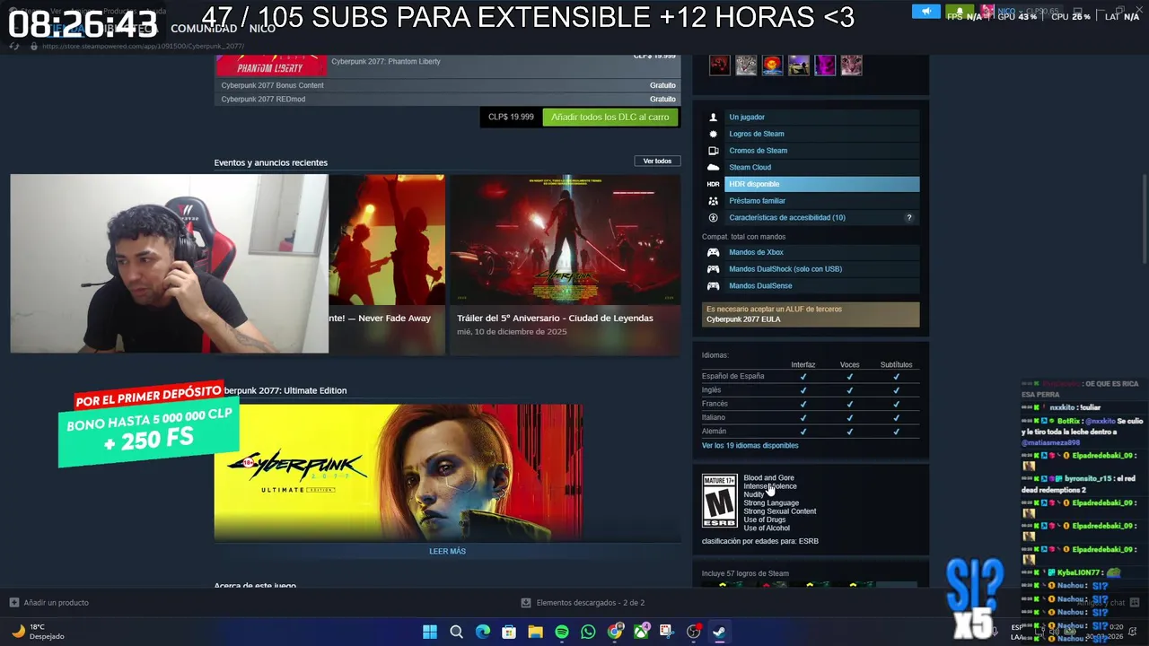Select Mandos DualSense controller support
This screenshot has height=646, width=1149.
click(x=811, y=285)
